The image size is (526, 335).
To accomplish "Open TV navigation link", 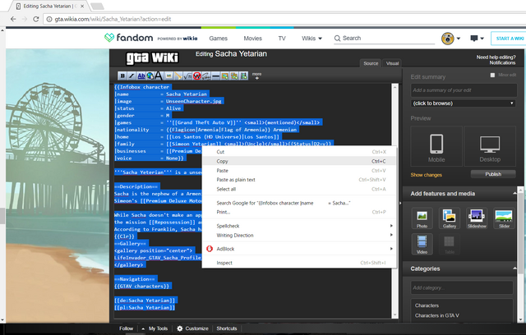I will click(282, 39).
